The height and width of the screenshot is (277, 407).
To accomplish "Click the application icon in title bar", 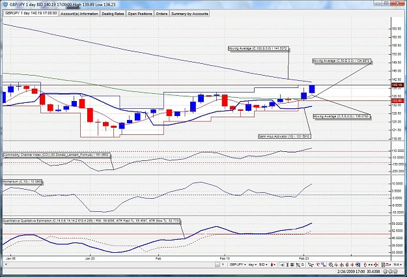I will (5, 5).
